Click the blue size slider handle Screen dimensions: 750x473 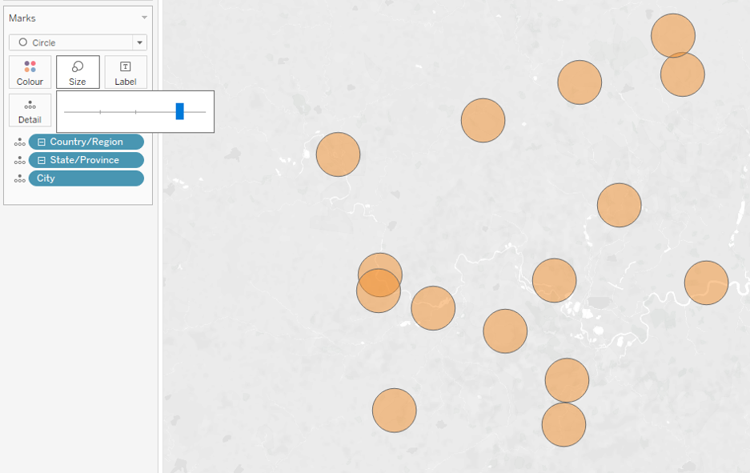click(179, 111)
